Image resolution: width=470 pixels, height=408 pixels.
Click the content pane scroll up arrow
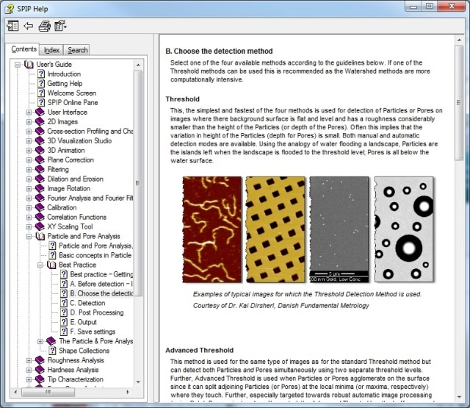coord(459,40)
